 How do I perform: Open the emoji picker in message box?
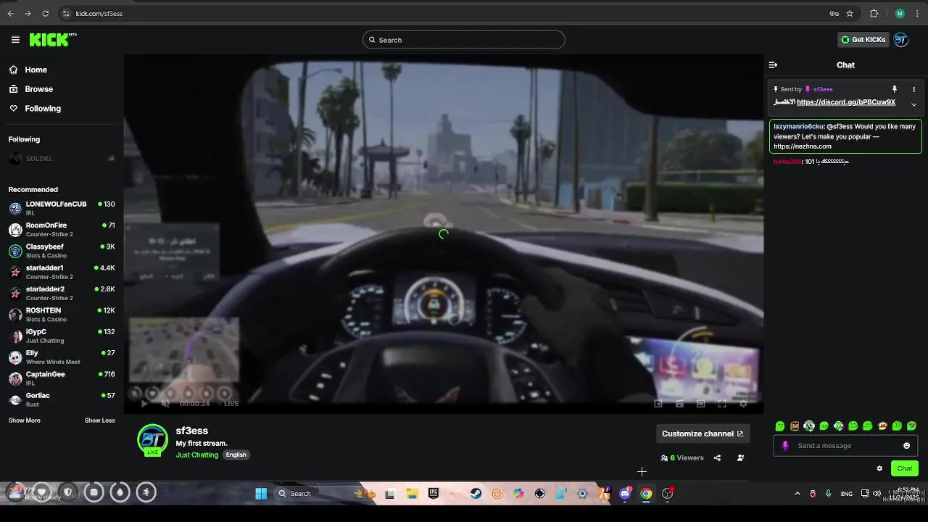[906, 446]
